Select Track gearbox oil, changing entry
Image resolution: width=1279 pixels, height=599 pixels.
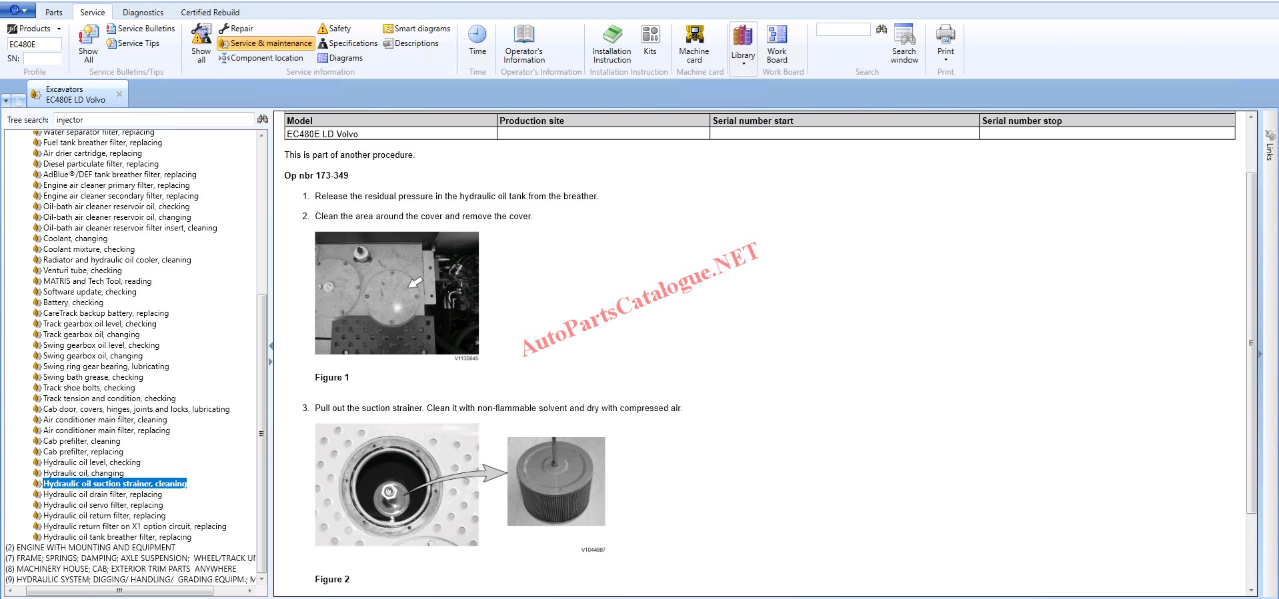click(91, 334)
